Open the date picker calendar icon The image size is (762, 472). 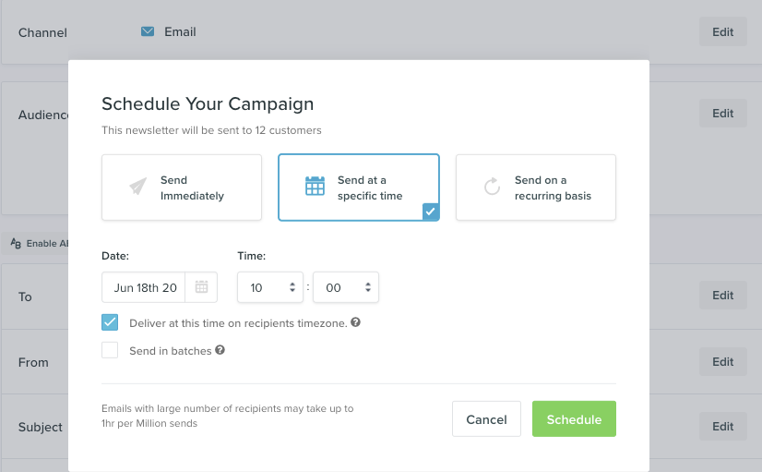[x=201, y=287]
